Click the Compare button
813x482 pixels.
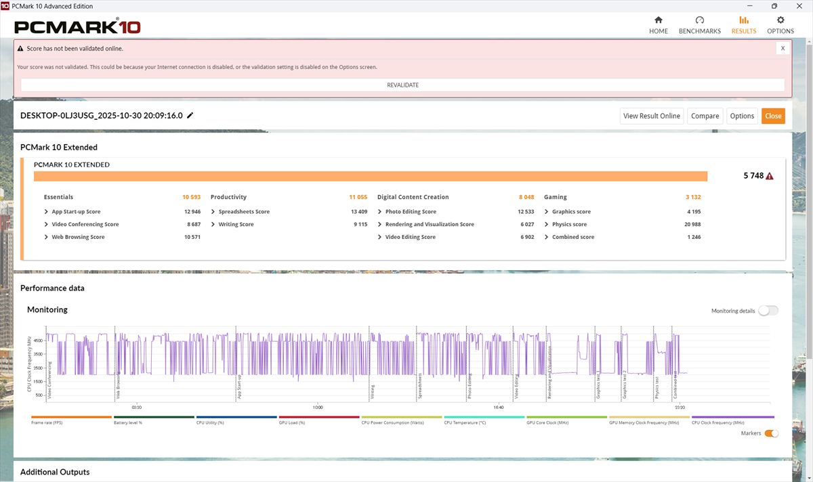tap(705, 116)
